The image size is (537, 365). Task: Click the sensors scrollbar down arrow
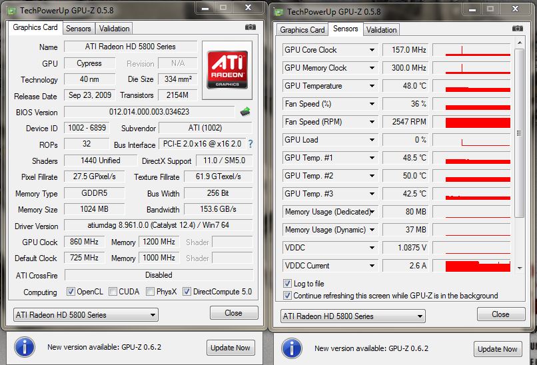(520, 268)
